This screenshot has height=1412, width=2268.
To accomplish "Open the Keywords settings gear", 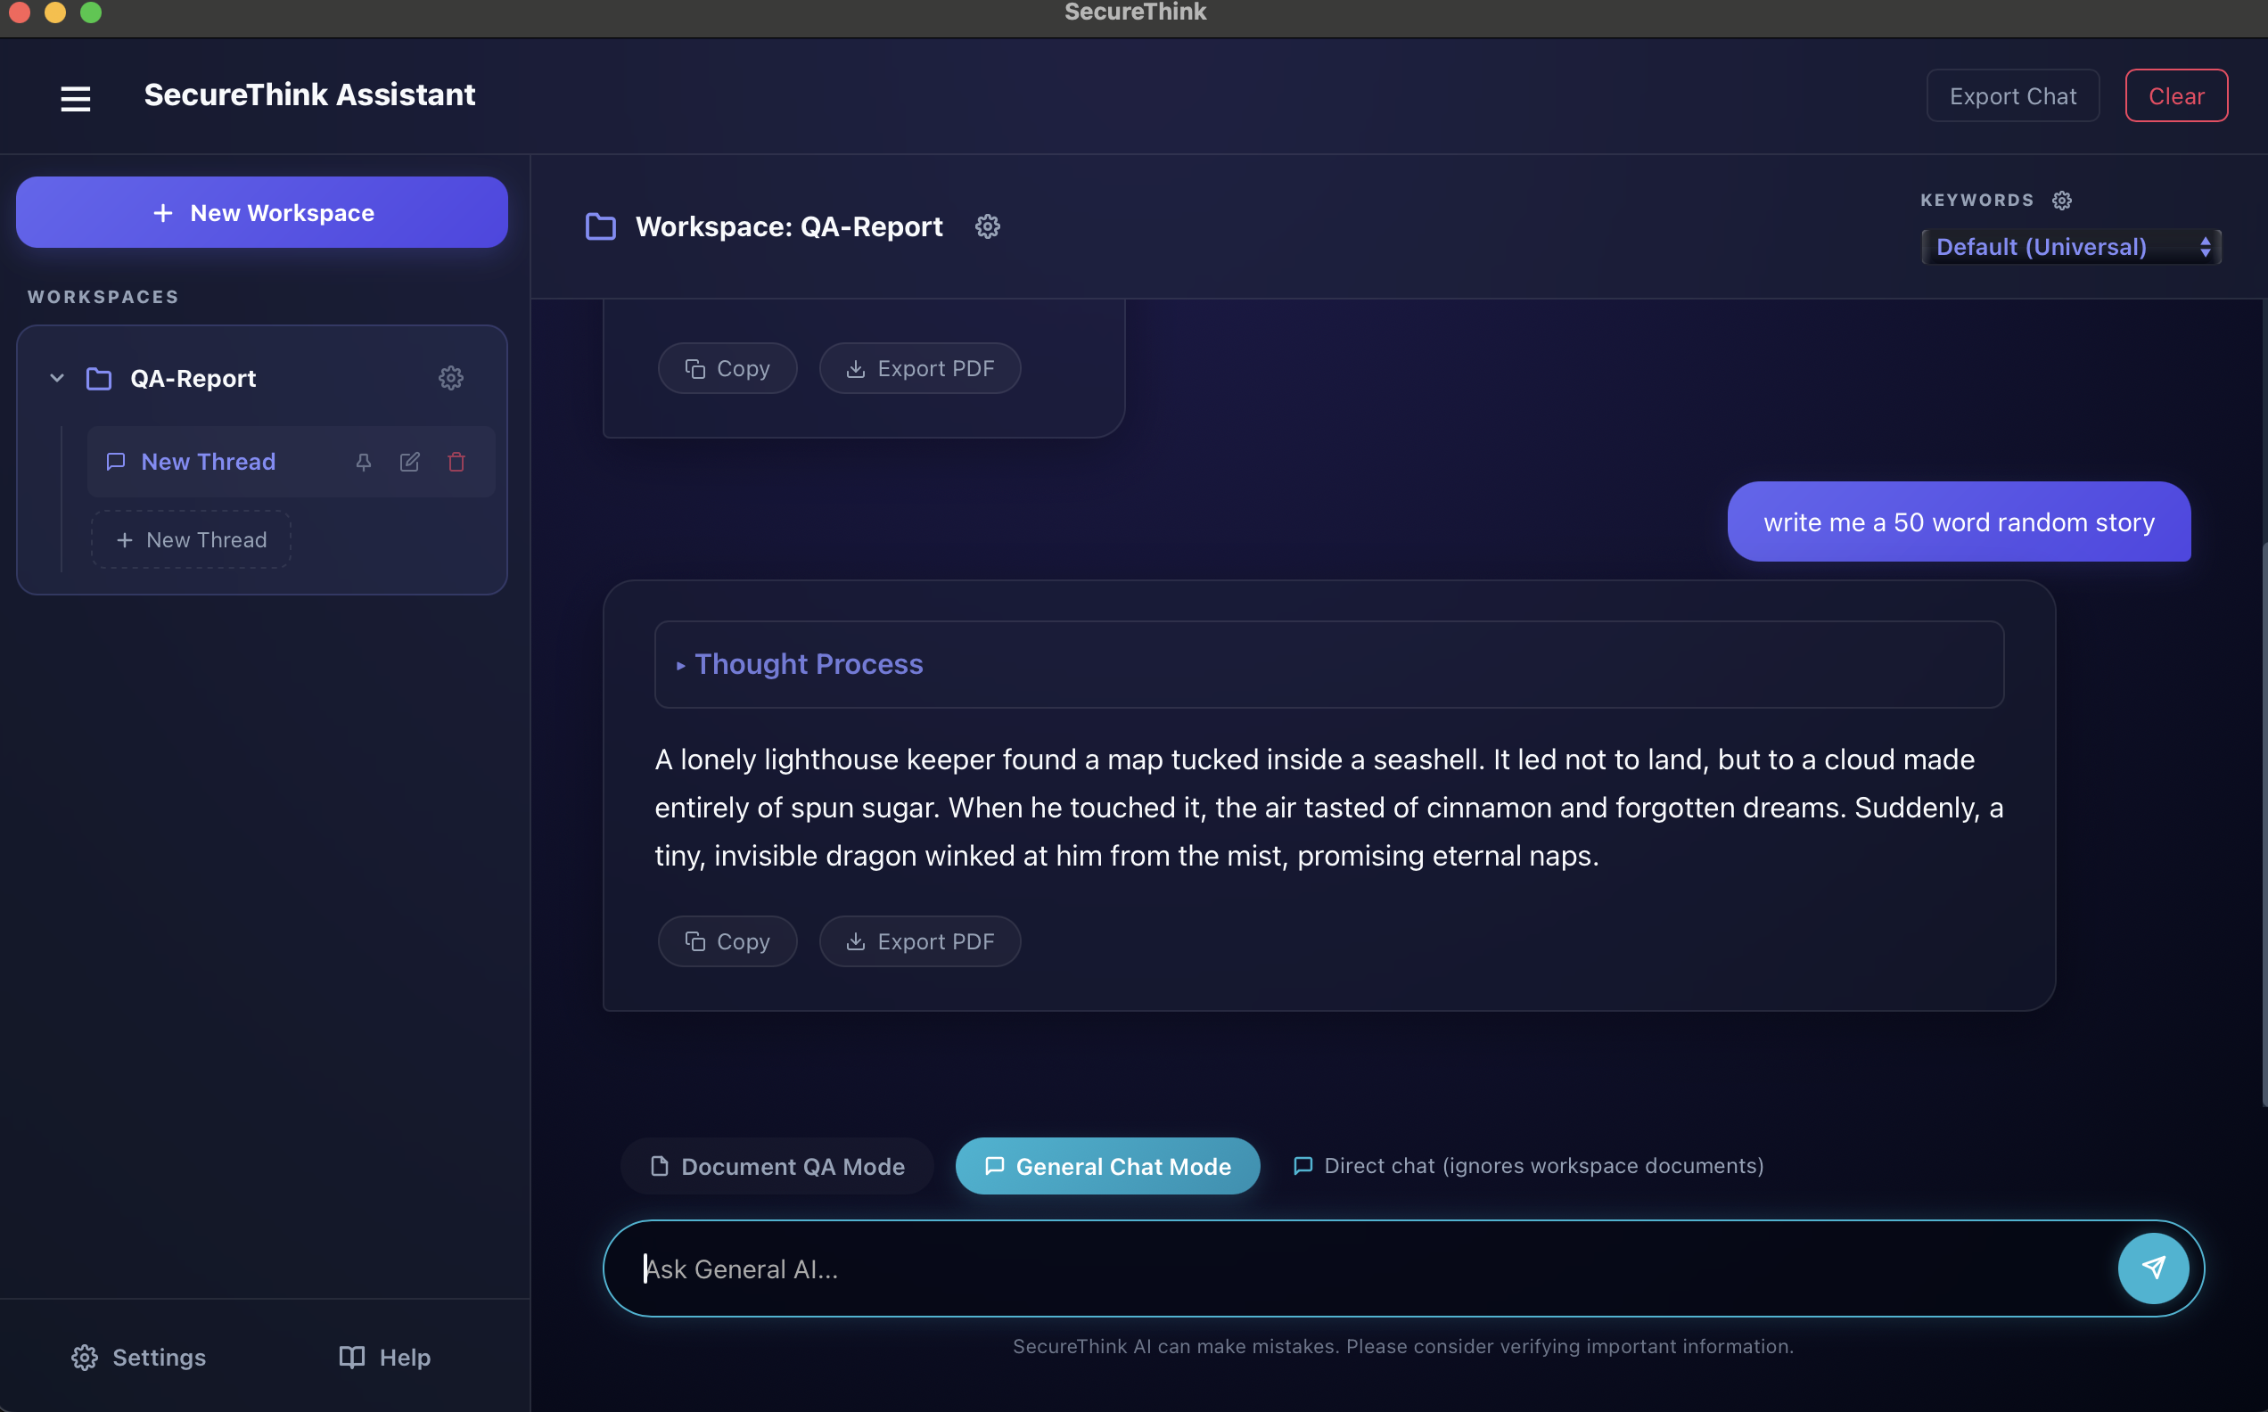I will tap(2062, 201).
